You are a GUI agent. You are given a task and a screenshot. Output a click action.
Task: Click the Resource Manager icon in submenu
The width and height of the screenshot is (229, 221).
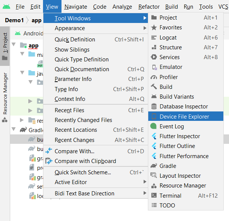click(x=154, y=186)
